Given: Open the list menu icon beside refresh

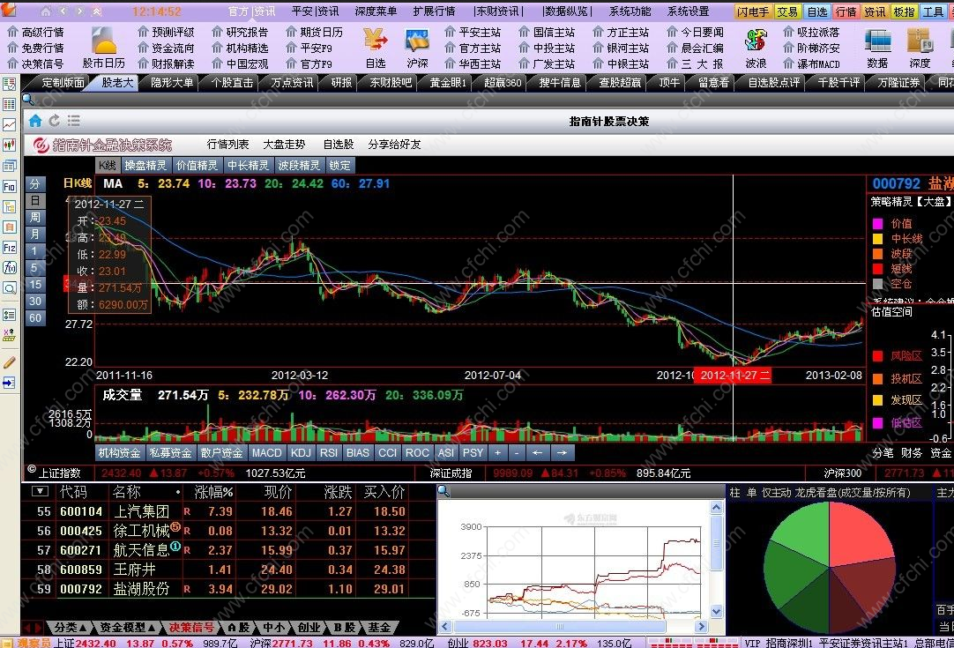Looking at the screenshot, I should (x=73, y=121).
